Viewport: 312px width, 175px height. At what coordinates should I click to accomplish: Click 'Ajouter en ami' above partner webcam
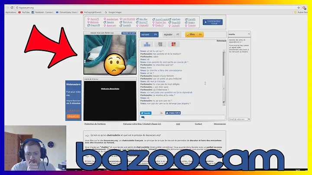[129, 33]
